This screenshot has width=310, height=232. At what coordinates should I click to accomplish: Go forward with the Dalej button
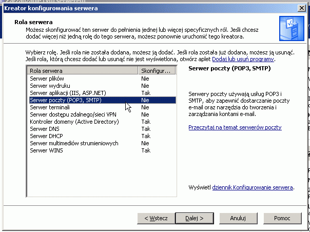point(195,218)
